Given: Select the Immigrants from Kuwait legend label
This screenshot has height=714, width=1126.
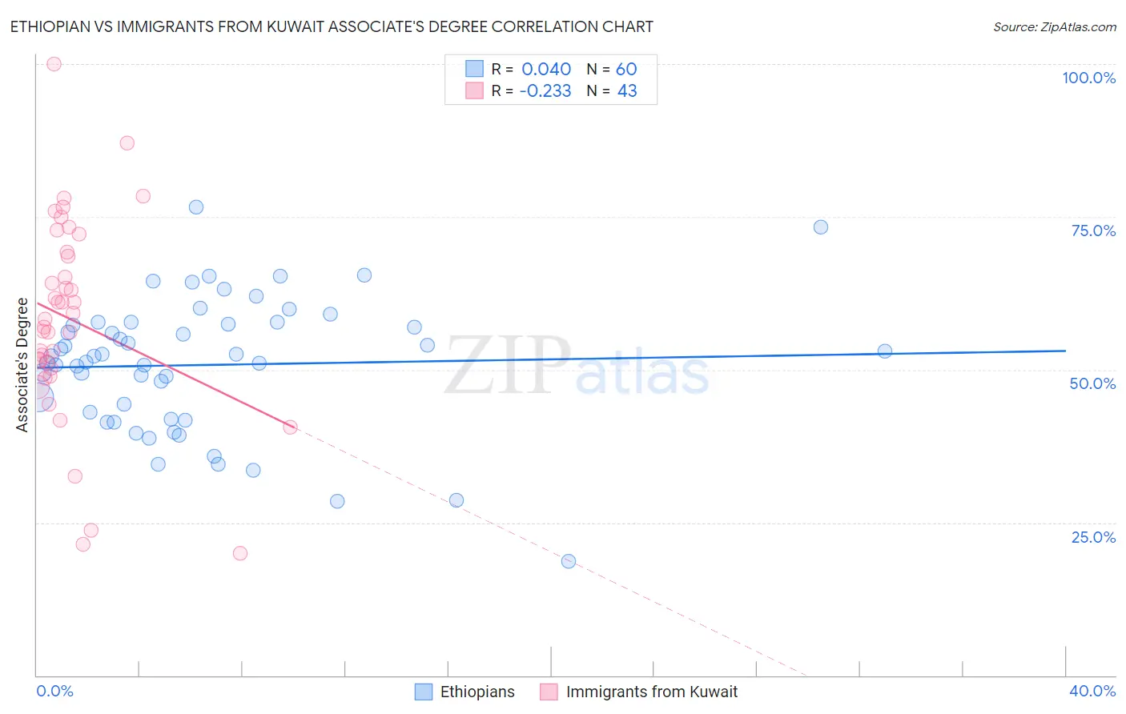Looking at the screenshot, I should point(652,692).
